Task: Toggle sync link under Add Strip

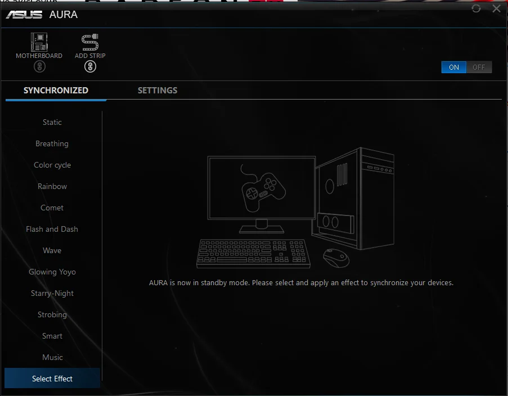Action: [90, 67]
